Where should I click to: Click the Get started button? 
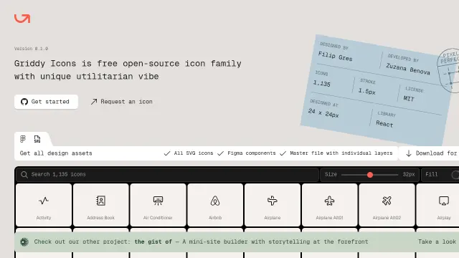(x=46, y=102)
